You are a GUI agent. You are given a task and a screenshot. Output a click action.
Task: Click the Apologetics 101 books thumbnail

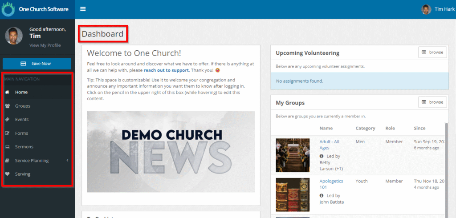[293, 195]
